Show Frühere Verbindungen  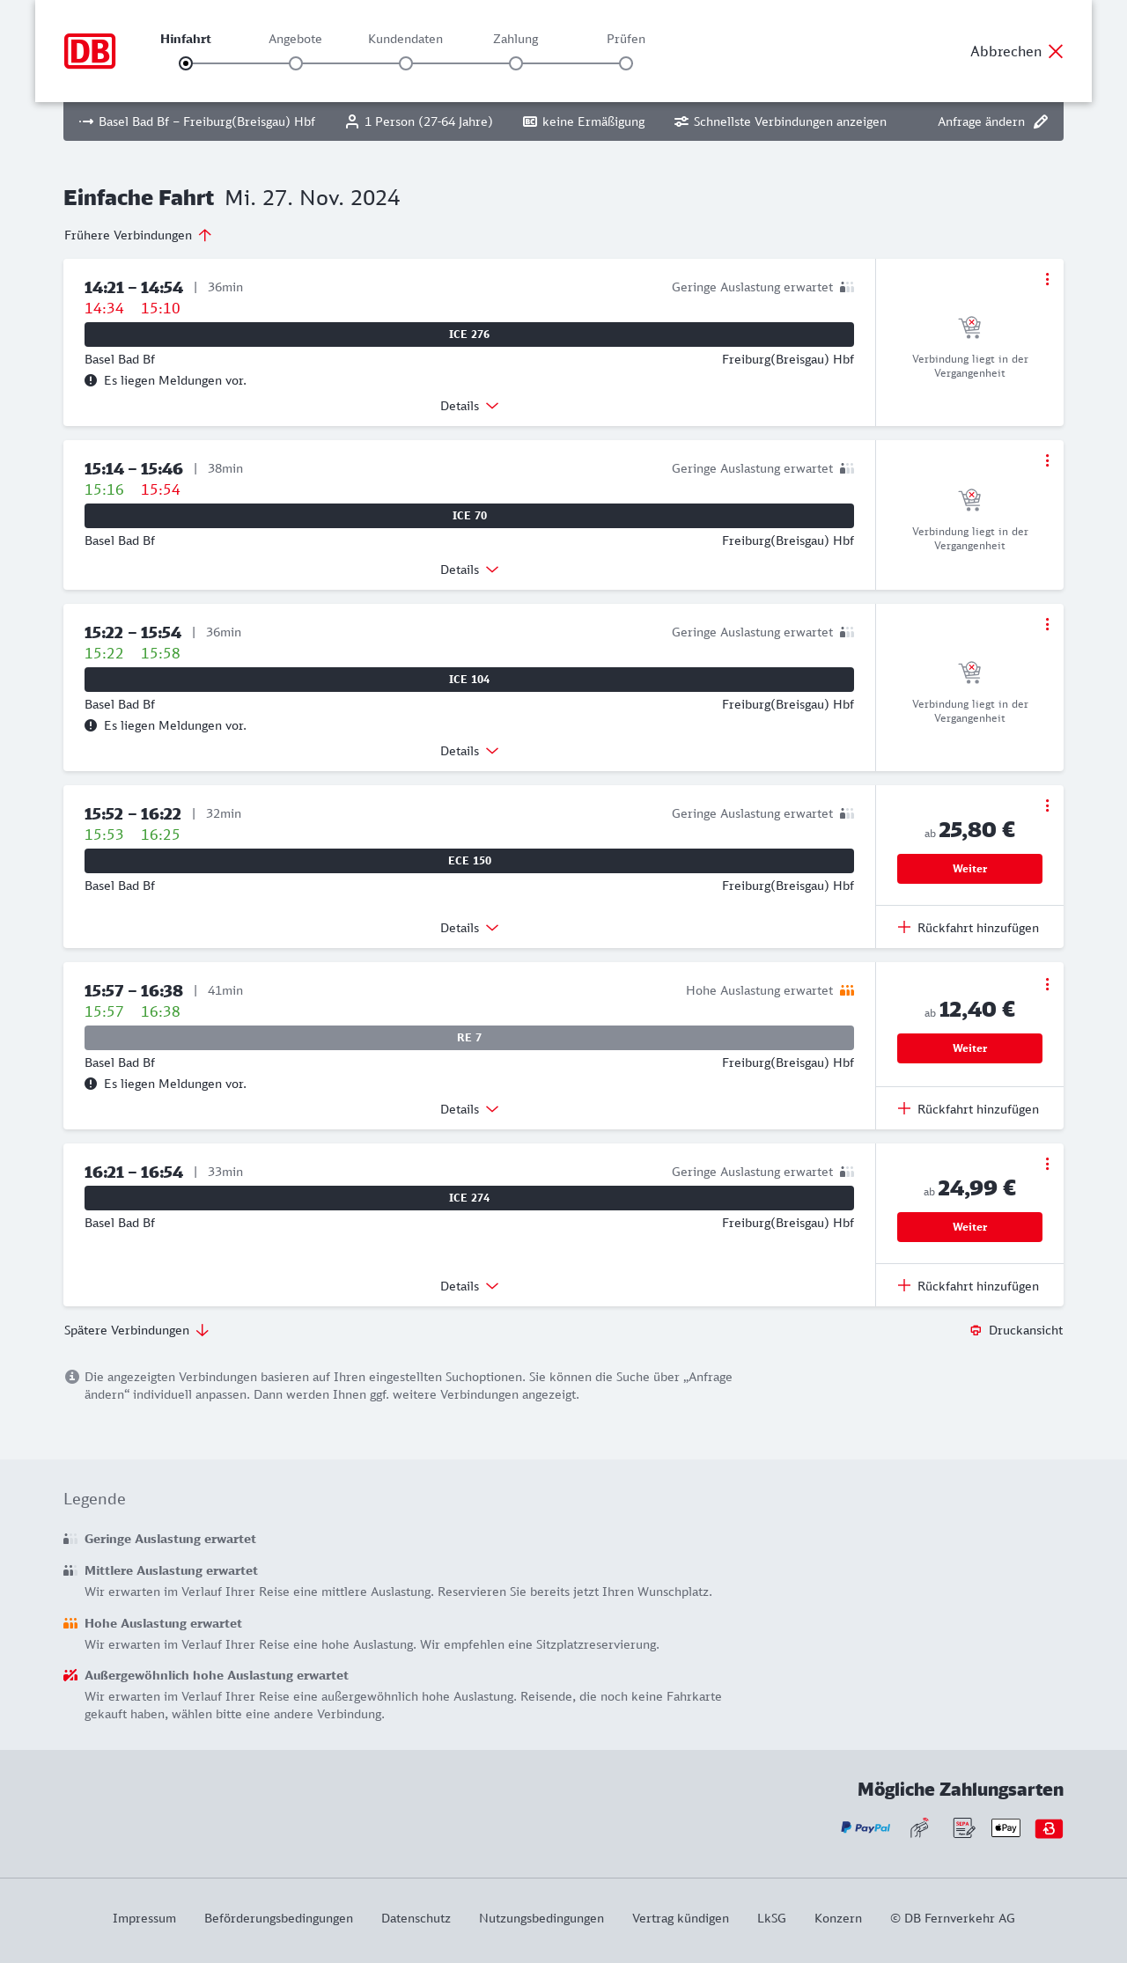(x=138, y=235)
